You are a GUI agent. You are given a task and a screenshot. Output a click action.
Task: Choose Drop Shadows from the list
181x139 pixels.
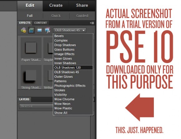(73, 45)
